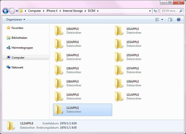Select the 106APPLE folder icon
The image size is (186, 134).
[59, 70]
